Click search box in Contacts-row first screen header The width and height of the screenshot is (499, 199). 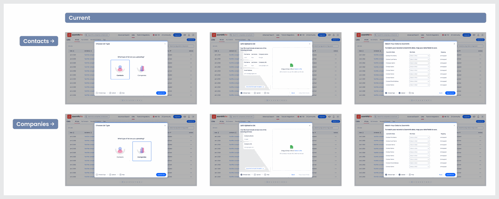tap(97, 35)
